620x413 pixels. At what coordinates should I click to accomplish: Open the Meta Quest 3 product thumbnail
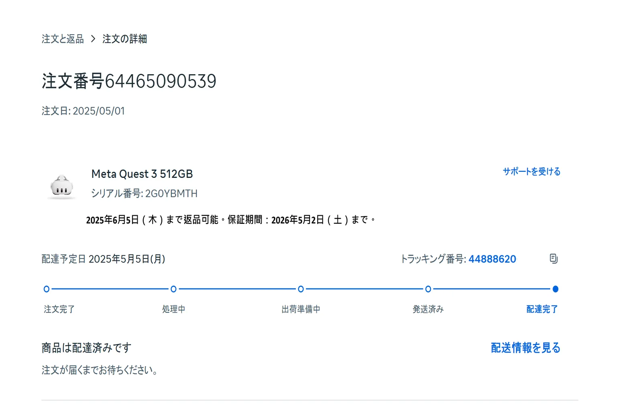coord(61,187)
